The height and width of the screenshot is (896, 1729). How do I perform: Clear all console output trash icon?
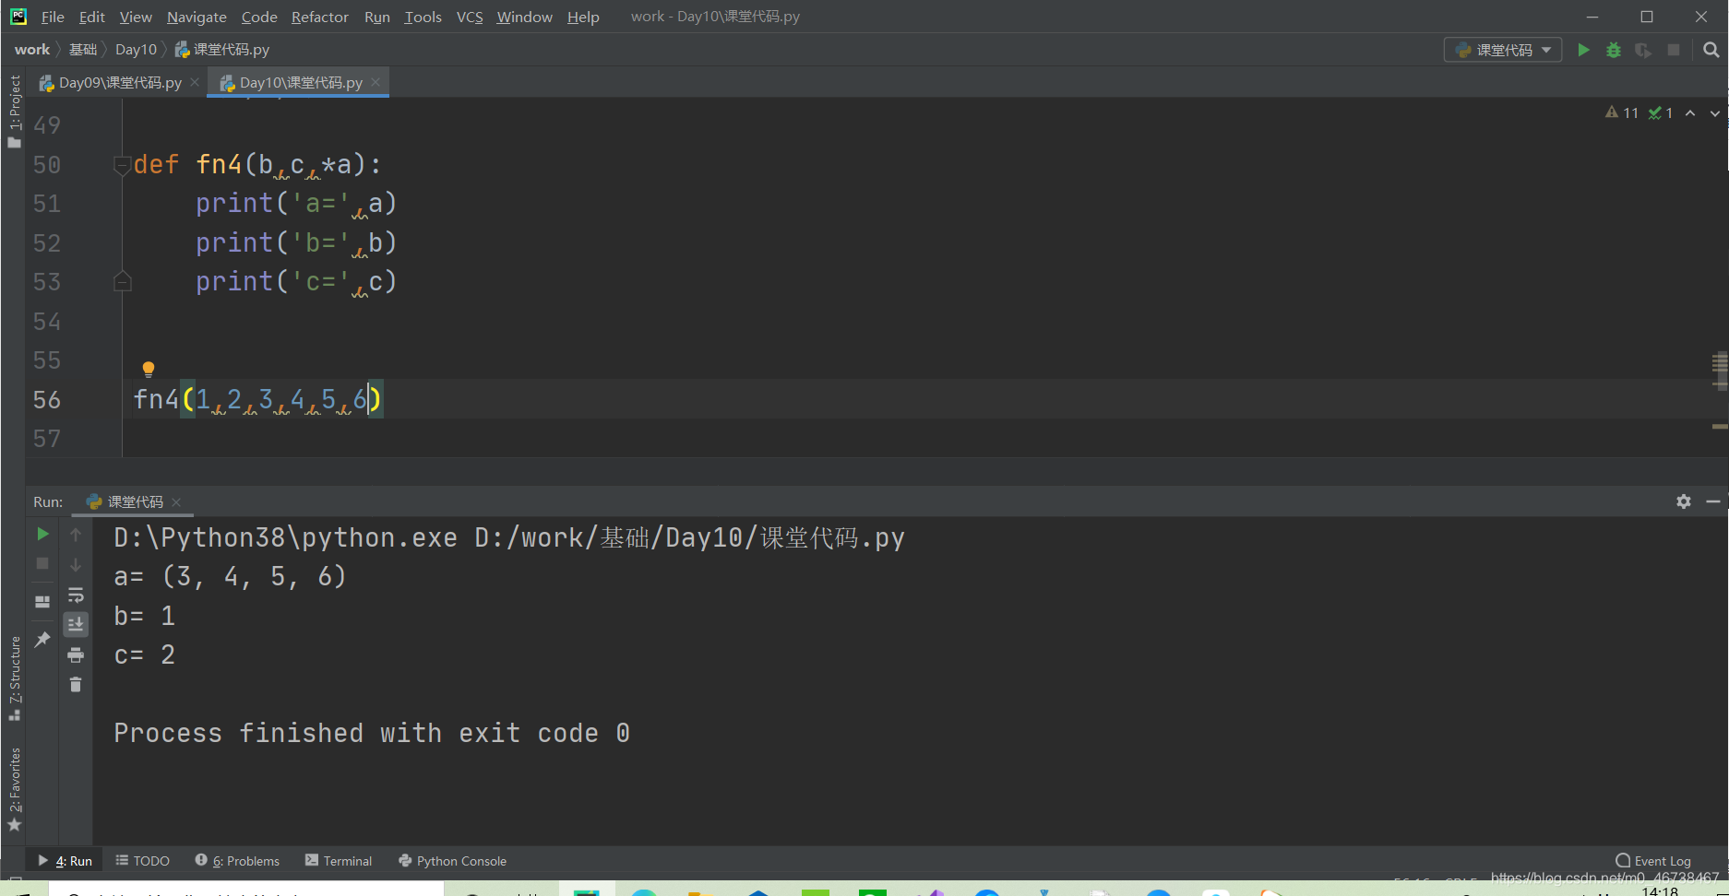76,684
